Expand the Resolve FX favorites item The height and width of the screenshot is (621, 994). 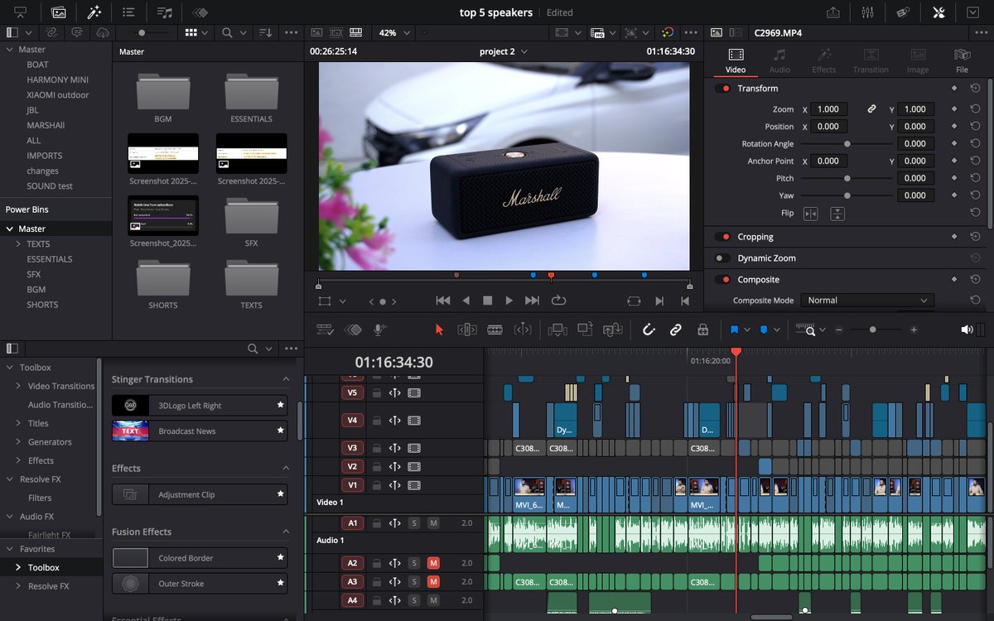18,586
